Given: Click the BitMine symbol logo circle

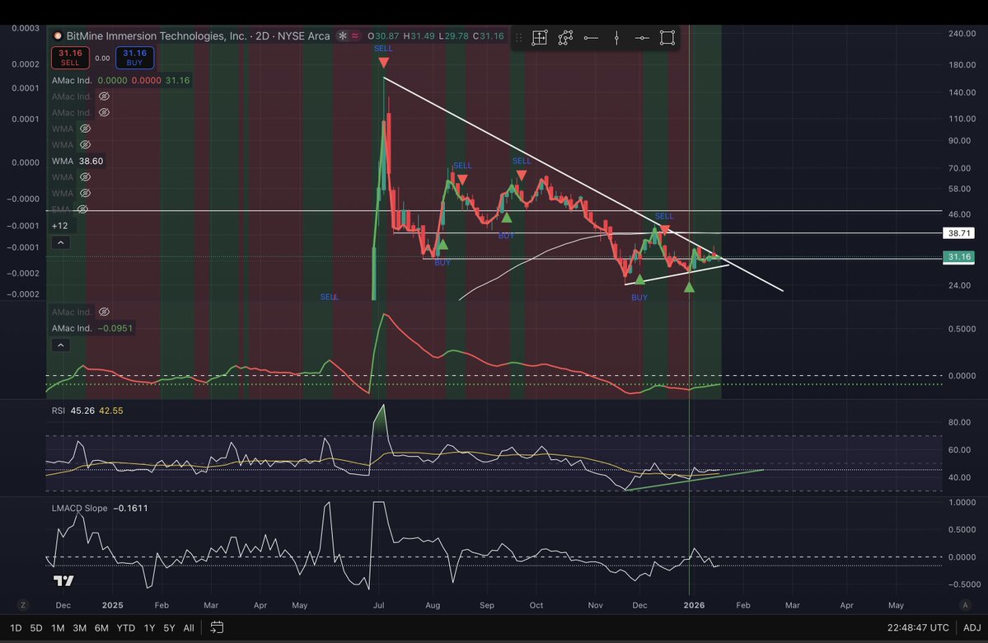Looking at the screenshot, I should tap(58, 36).
